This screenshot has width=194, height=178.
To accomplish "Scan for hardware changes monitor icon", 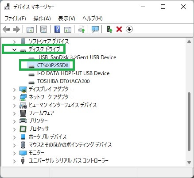I will [95, 29].
